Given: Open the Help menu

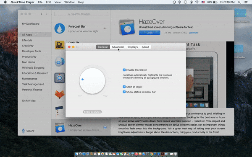Looking at the screenshot, I should [81, 2].
